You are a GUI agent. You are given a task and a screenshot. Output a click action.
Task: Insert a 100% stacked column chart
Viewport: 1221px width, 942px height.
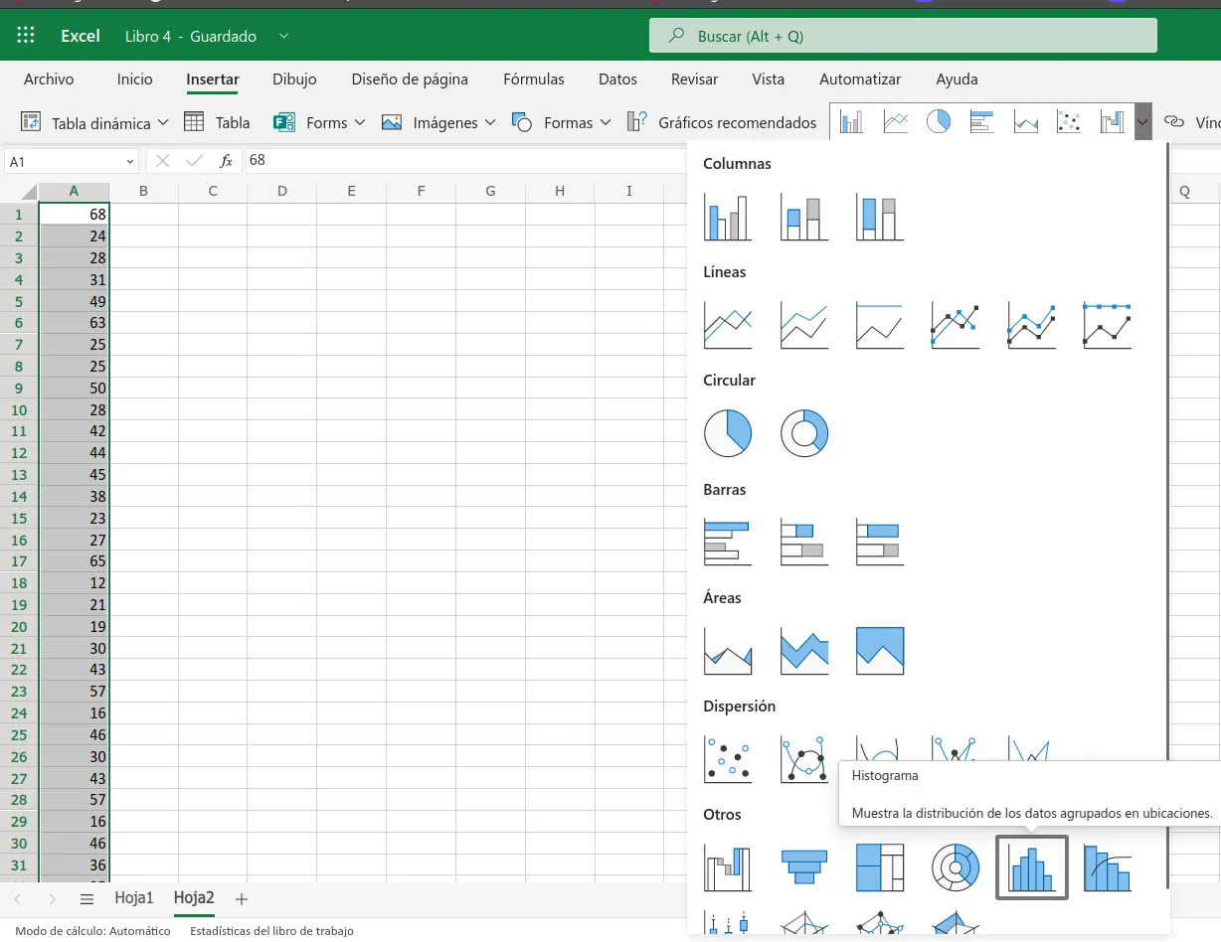tap(880, 217)
